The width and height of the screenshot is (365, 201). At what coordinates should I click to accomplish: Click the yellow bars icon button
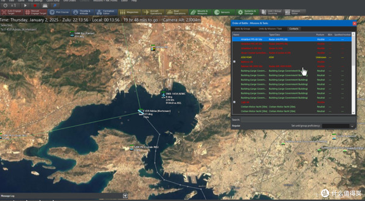[130, 12]
